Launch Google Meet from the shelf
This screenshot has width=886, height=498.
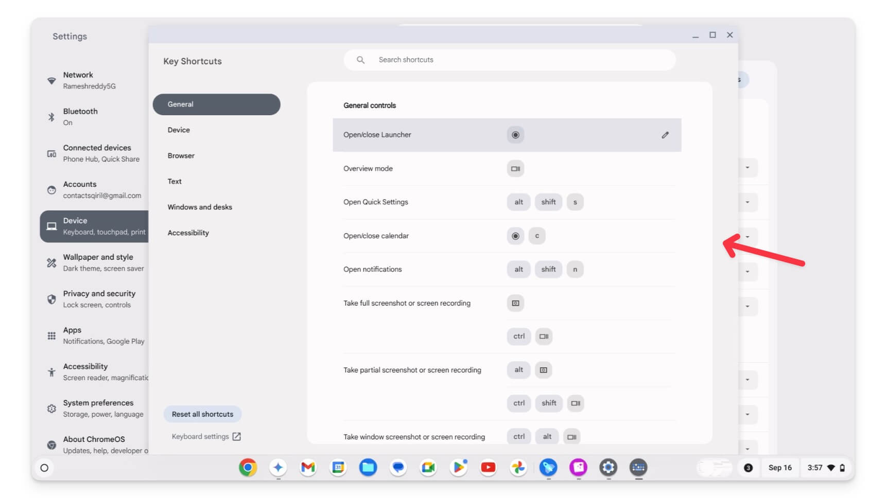click(x=428, y=467)
